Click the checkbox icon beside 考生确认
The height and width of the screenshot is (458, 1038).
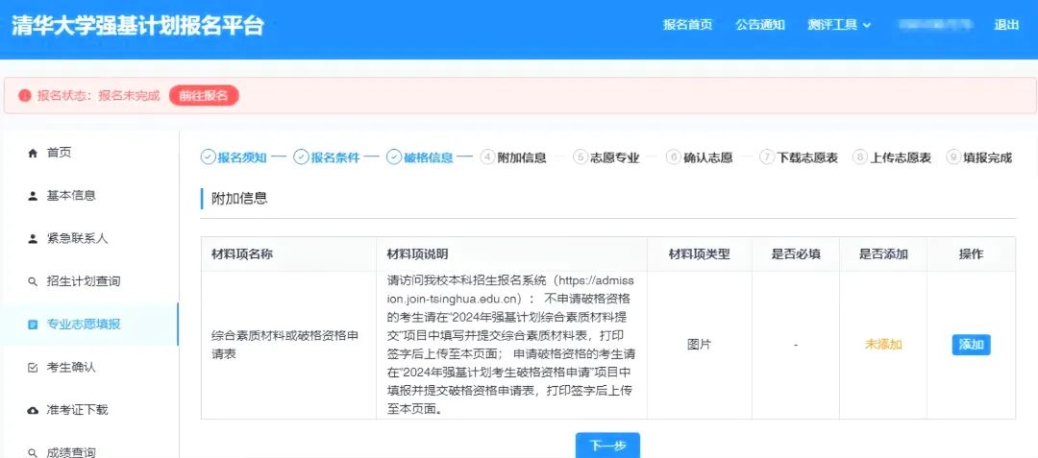(33, 367)
